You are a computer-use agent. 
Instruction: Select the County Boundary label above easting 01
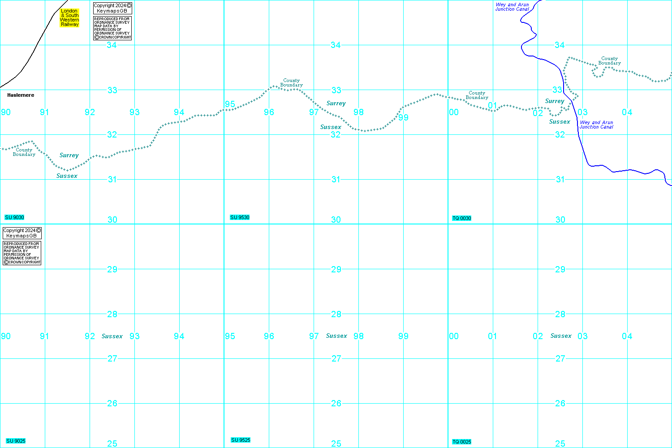tap(477, 95)
